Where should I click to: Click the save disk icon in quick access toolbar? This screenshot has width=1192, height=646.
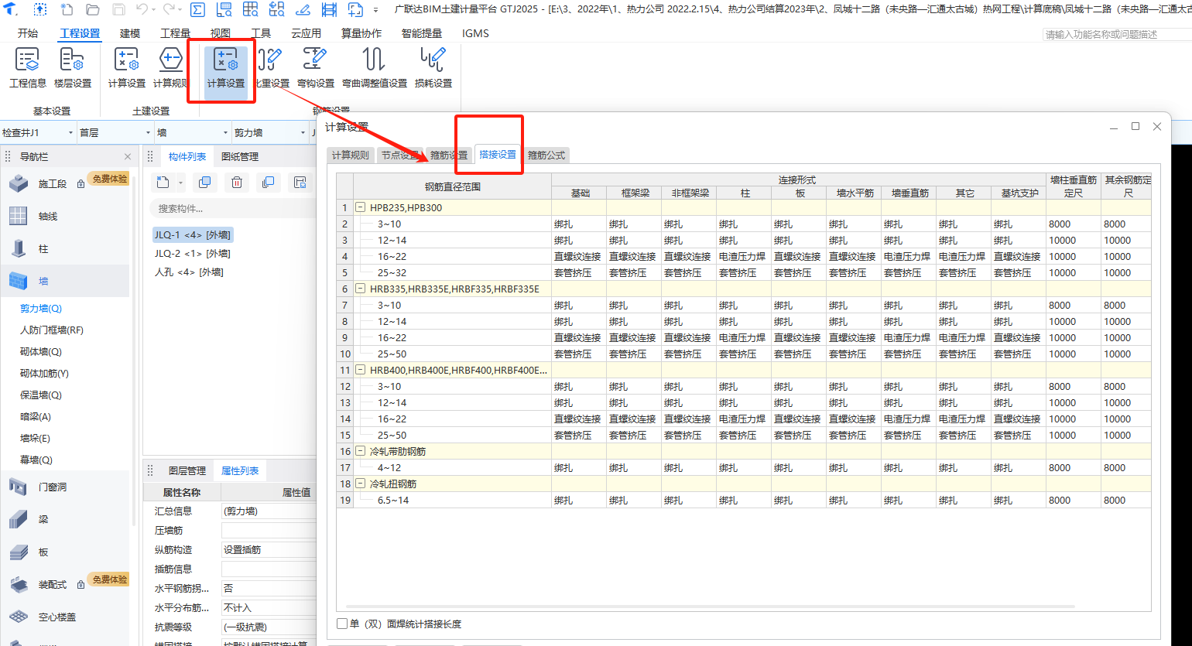point(118,10)
